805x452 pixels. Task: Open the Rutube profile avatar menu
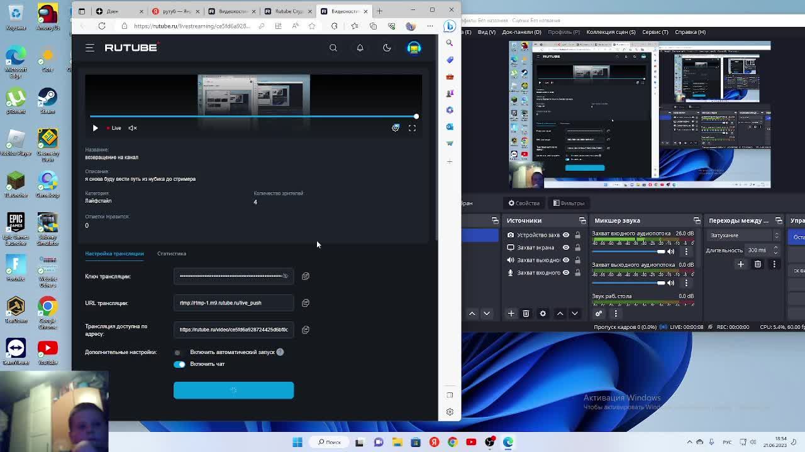tap(414, 48)
